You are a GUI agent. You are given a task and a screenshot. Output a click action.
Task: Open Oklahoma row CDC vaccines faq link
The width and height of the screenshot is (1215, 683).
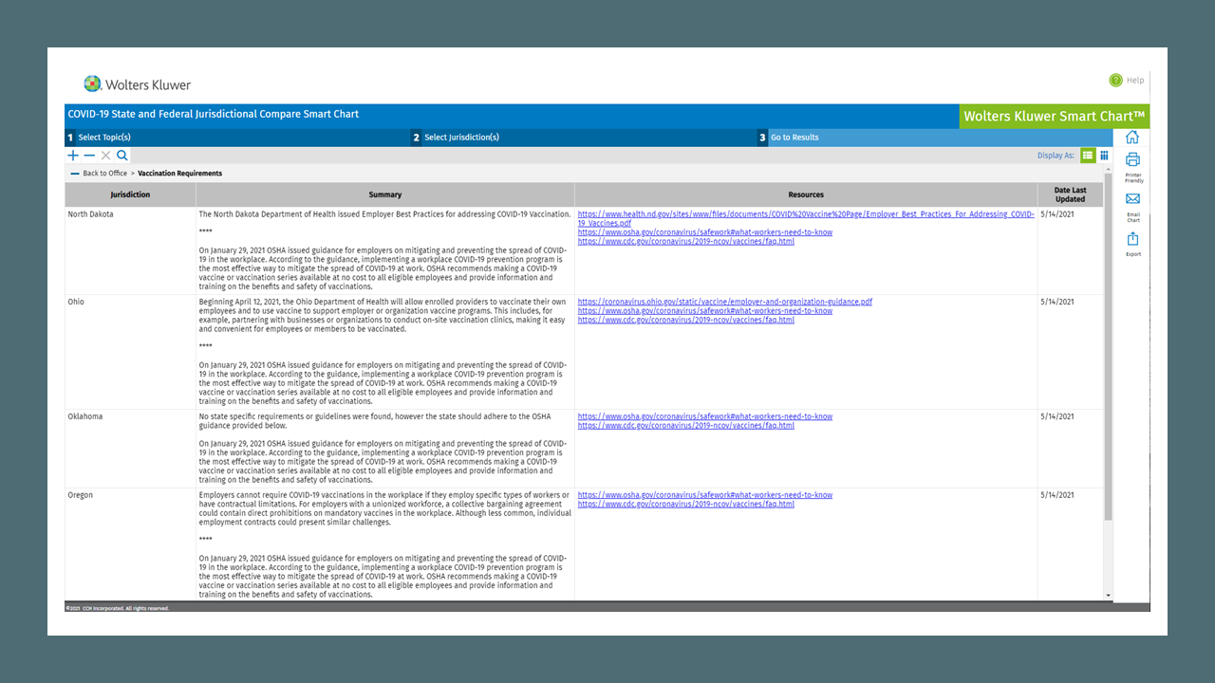click(x=685, y=426)
